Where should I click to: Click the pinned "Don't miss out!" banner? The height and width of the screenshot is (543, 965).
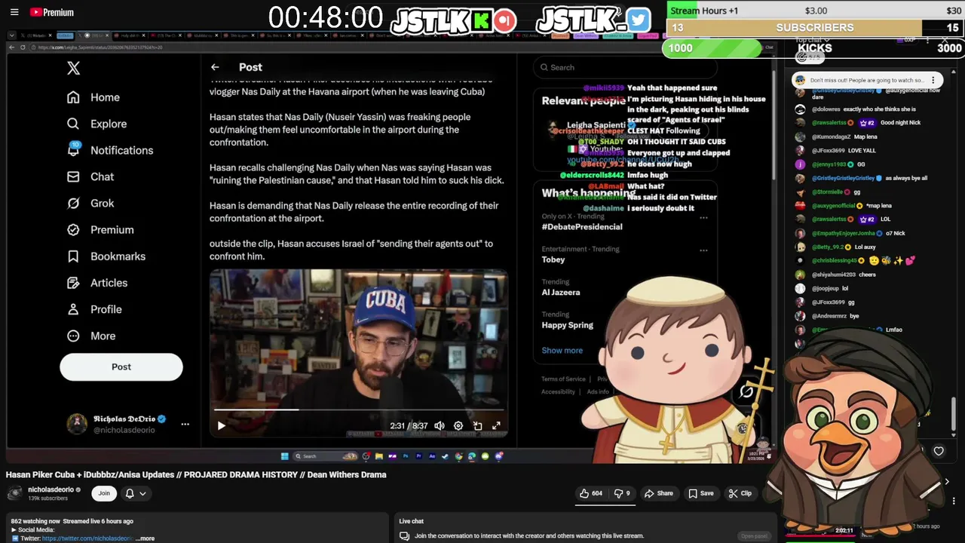point(866,80)
